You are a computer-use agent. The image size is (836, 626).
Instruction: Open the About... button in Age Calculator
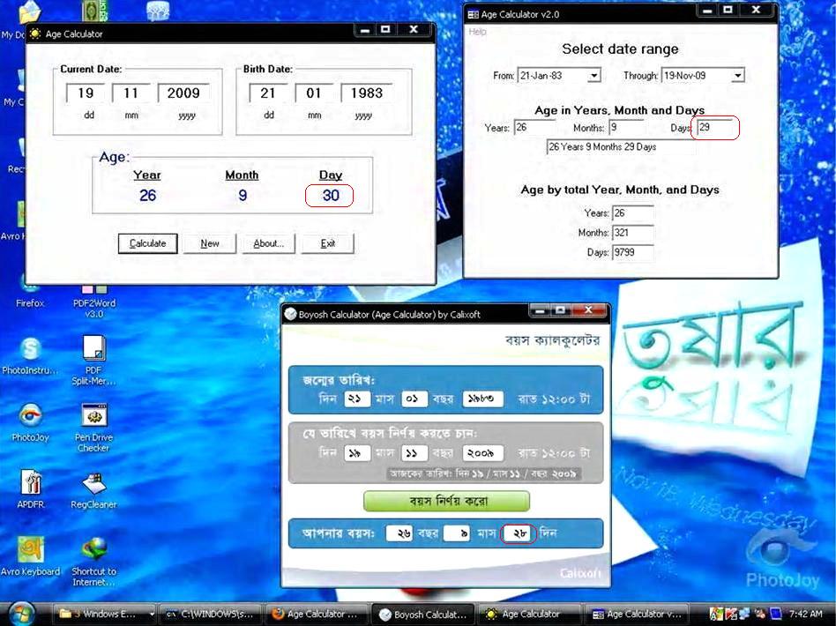coord(268,243)
